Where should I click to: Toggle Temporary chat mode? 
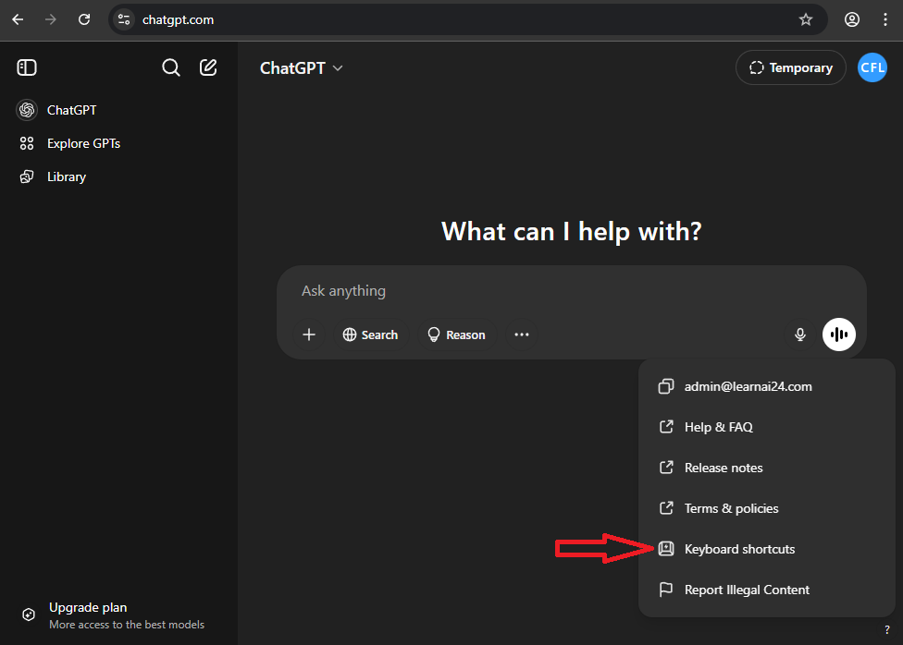791,67
